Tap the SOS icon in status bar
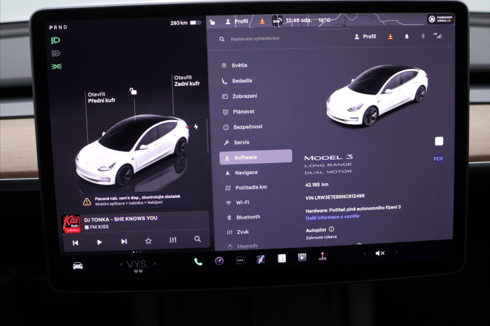This screenshot has width=490, height=326. [277, 21]
